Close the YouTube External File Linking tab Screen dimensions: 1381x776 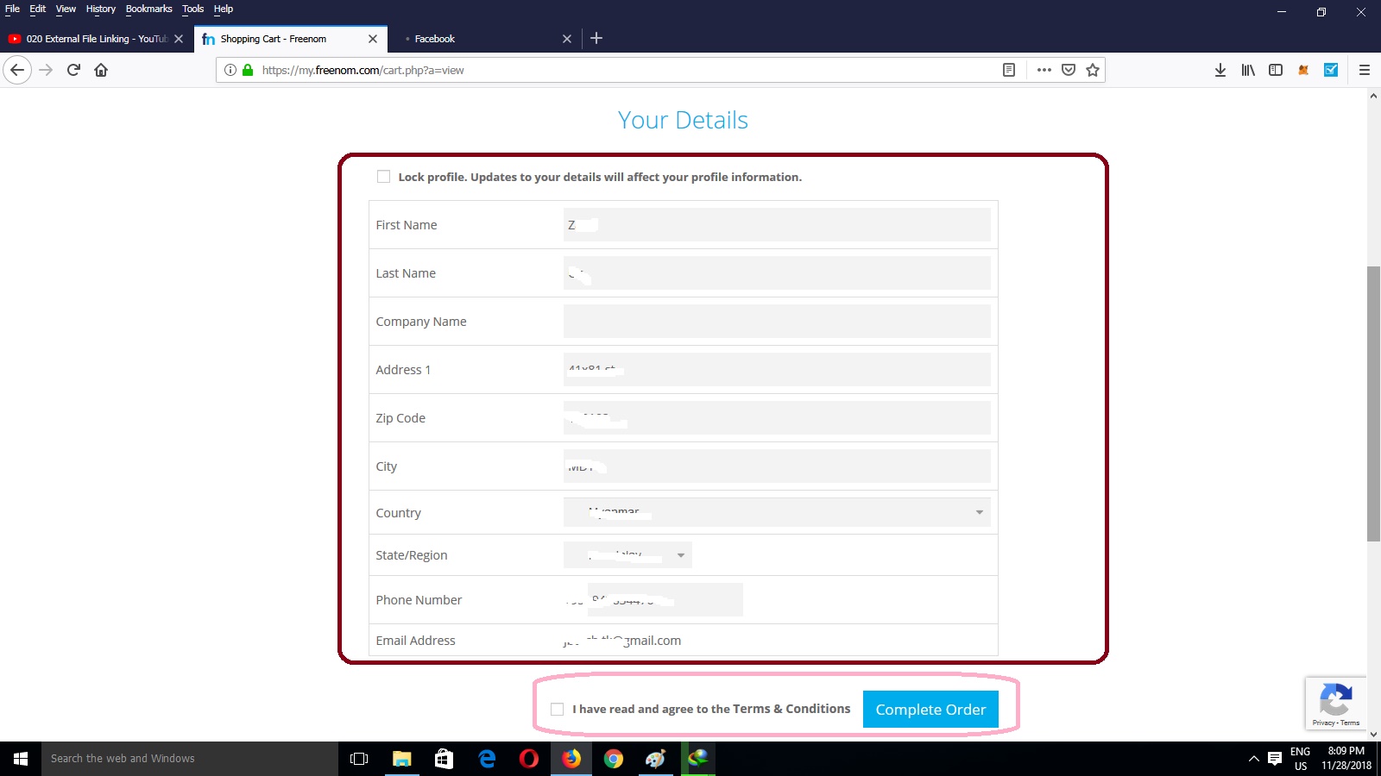tap(179, 39)
